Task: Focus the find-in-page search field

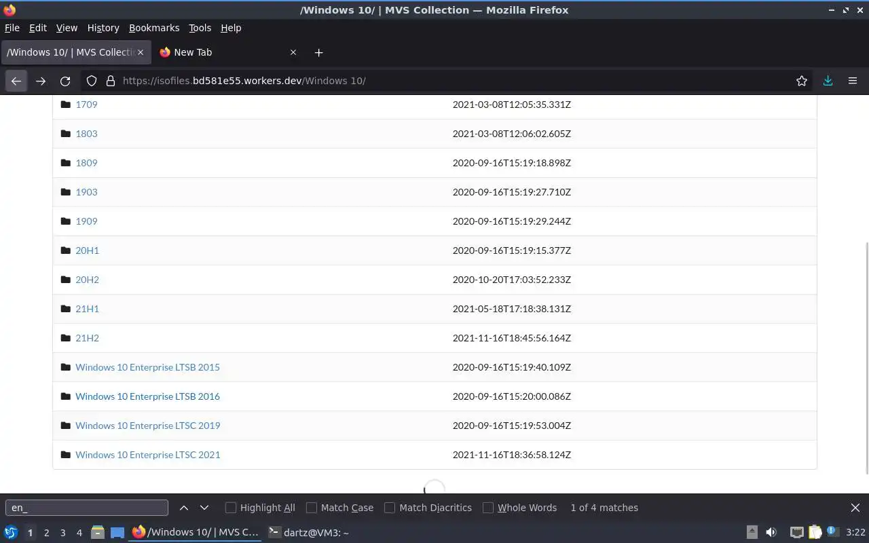Action: click(87, 508)
